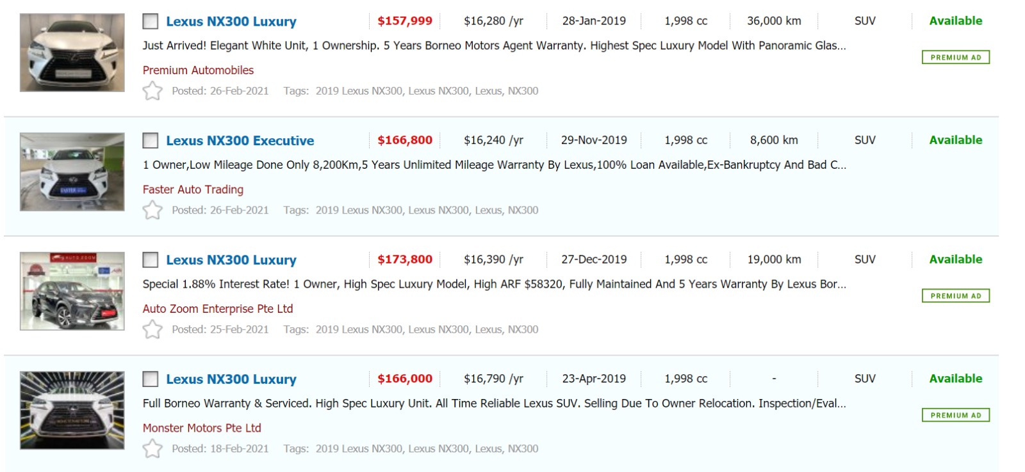The height and width of the screenshot is (472, 1025).
Task: Click Premium Ad badge on Monster Motors listing
Action: coord(955,415)
